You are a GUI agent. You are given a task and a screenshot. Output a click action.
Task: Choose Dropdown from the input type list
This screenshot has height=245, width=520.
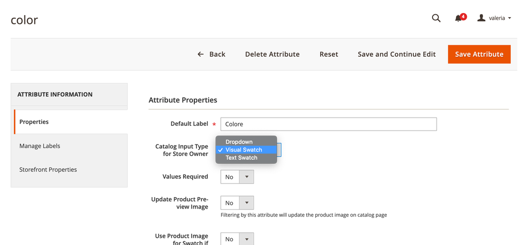tap(239, 141)
